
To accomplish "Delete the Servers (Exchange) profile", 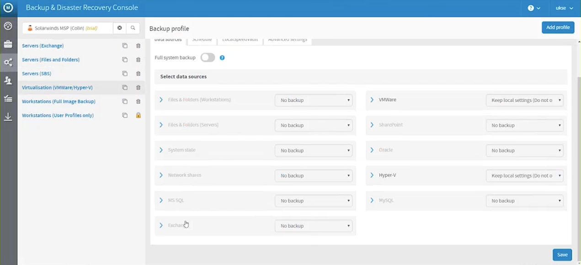I will (x=138, y=46).
